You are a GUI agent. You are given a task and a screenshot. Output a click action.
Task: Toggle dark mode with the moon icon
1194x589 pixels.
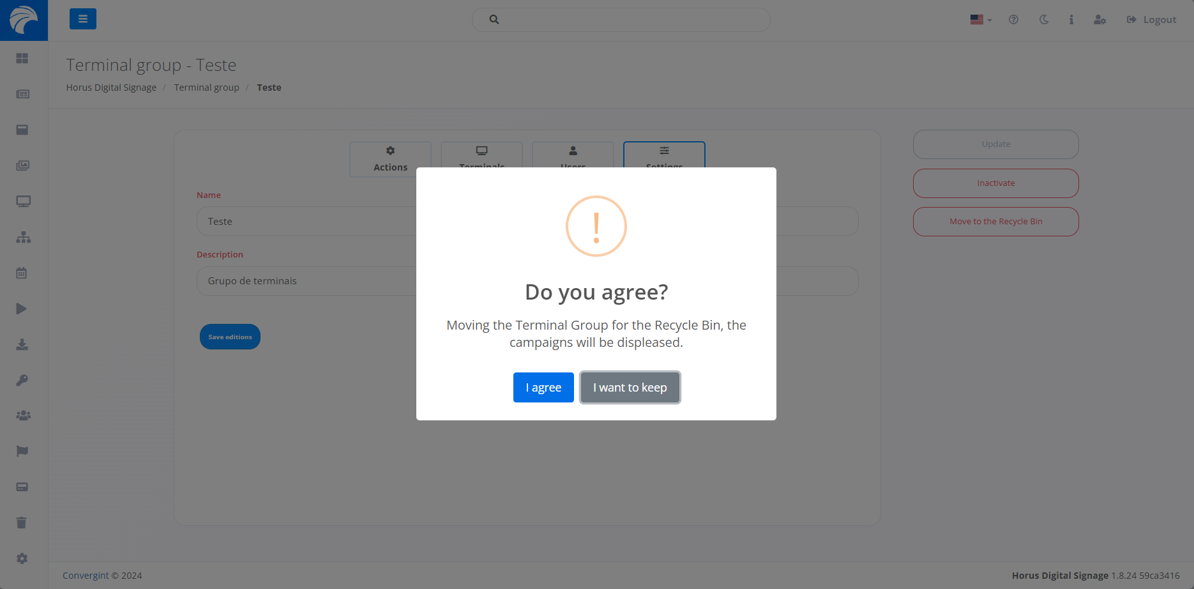point(1044,20)
